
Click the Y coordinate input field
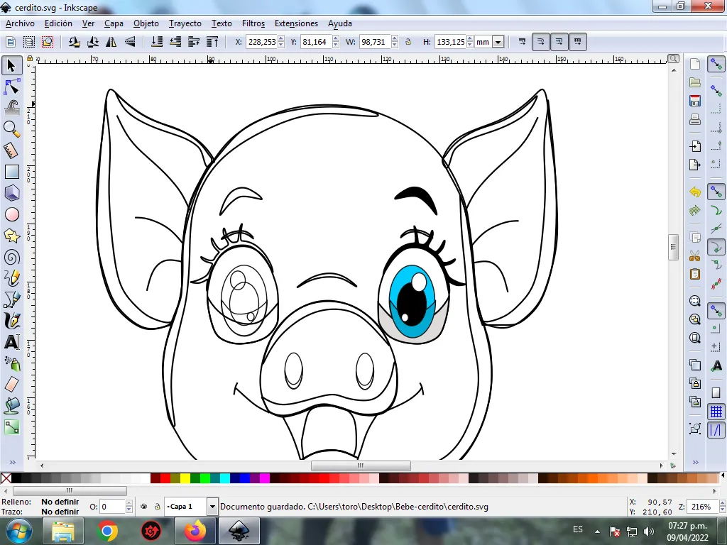point(315,42)
